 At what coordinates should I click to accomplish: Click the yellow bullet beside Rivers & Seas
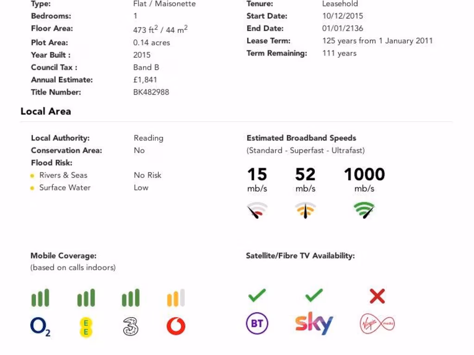pyautogui.click(x=32, y=176)
